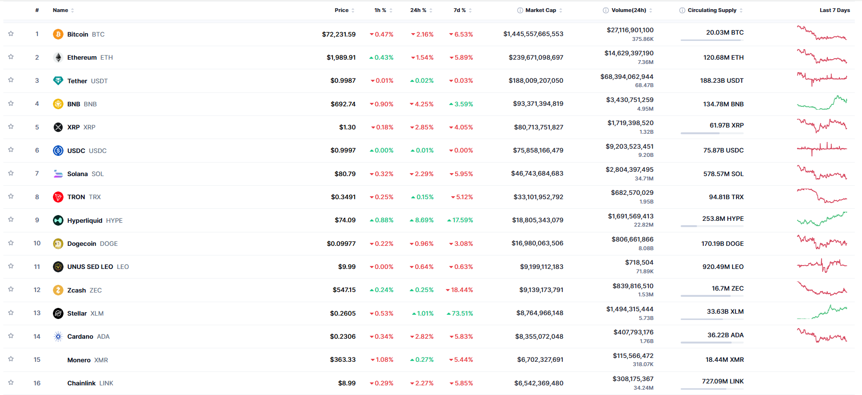Click the USDC coin logo
The height and width of the screenshot is (395, 862).
58,151
